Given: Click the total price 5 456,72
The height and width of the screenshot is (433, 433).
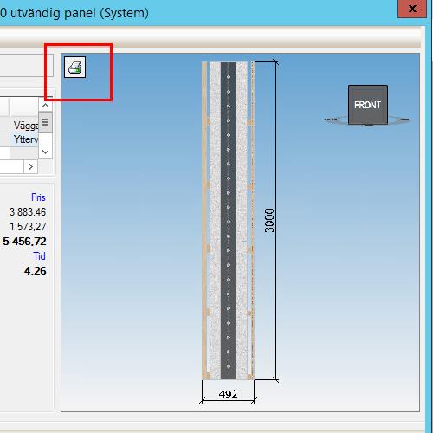Looking at the screenshot, I should (24, 242).
